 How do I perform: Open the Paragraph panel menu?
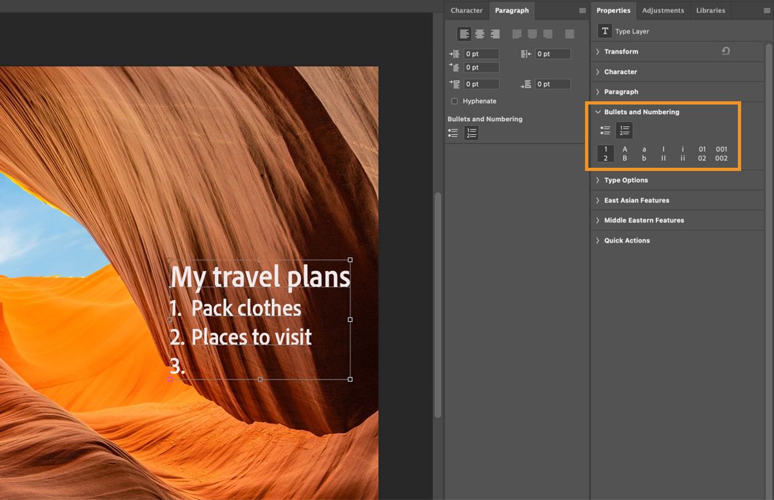pyautogui.click(x=581, y=10)
